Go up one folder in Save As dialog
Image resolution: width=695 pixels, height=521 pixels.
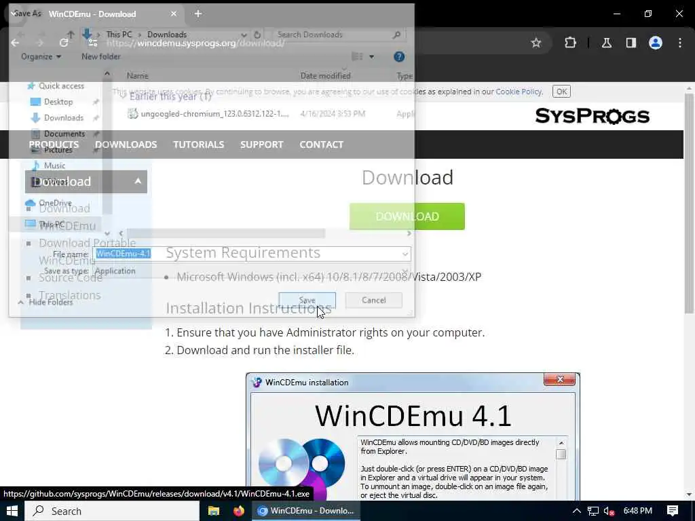click(71, 35)
